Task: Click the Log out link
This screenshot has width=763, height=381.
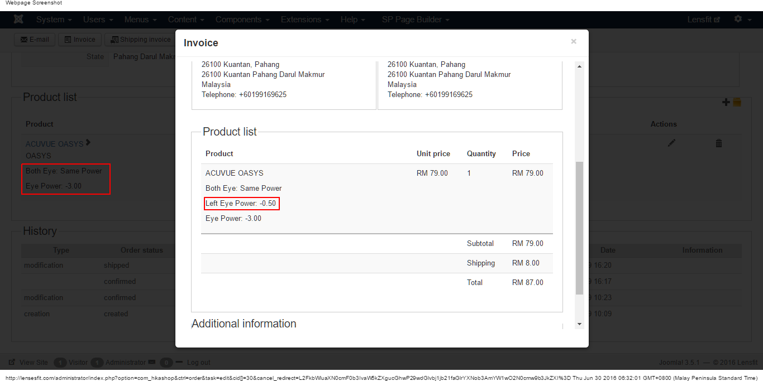Action: [198, 363]
